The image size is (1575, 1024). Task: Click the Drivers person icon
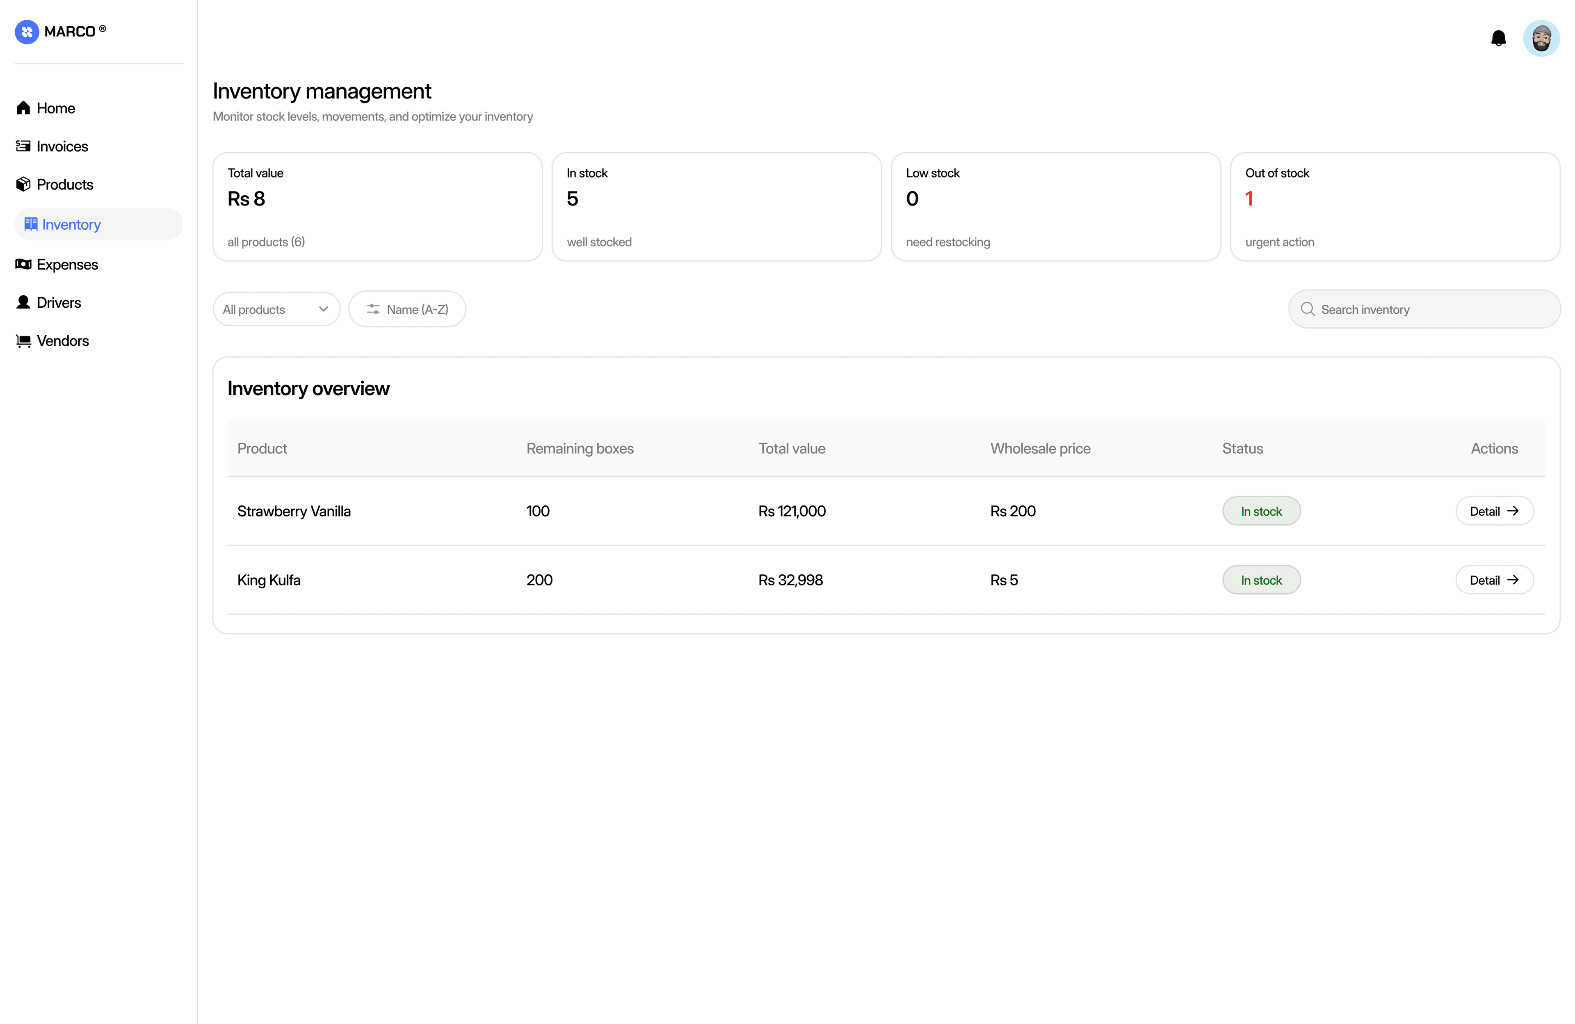(23, 302)
